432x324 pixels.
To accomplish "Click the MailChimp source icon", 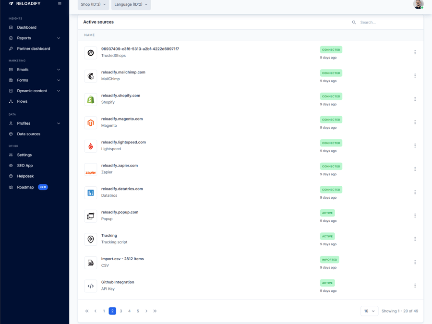I will (x=90, y=76).
